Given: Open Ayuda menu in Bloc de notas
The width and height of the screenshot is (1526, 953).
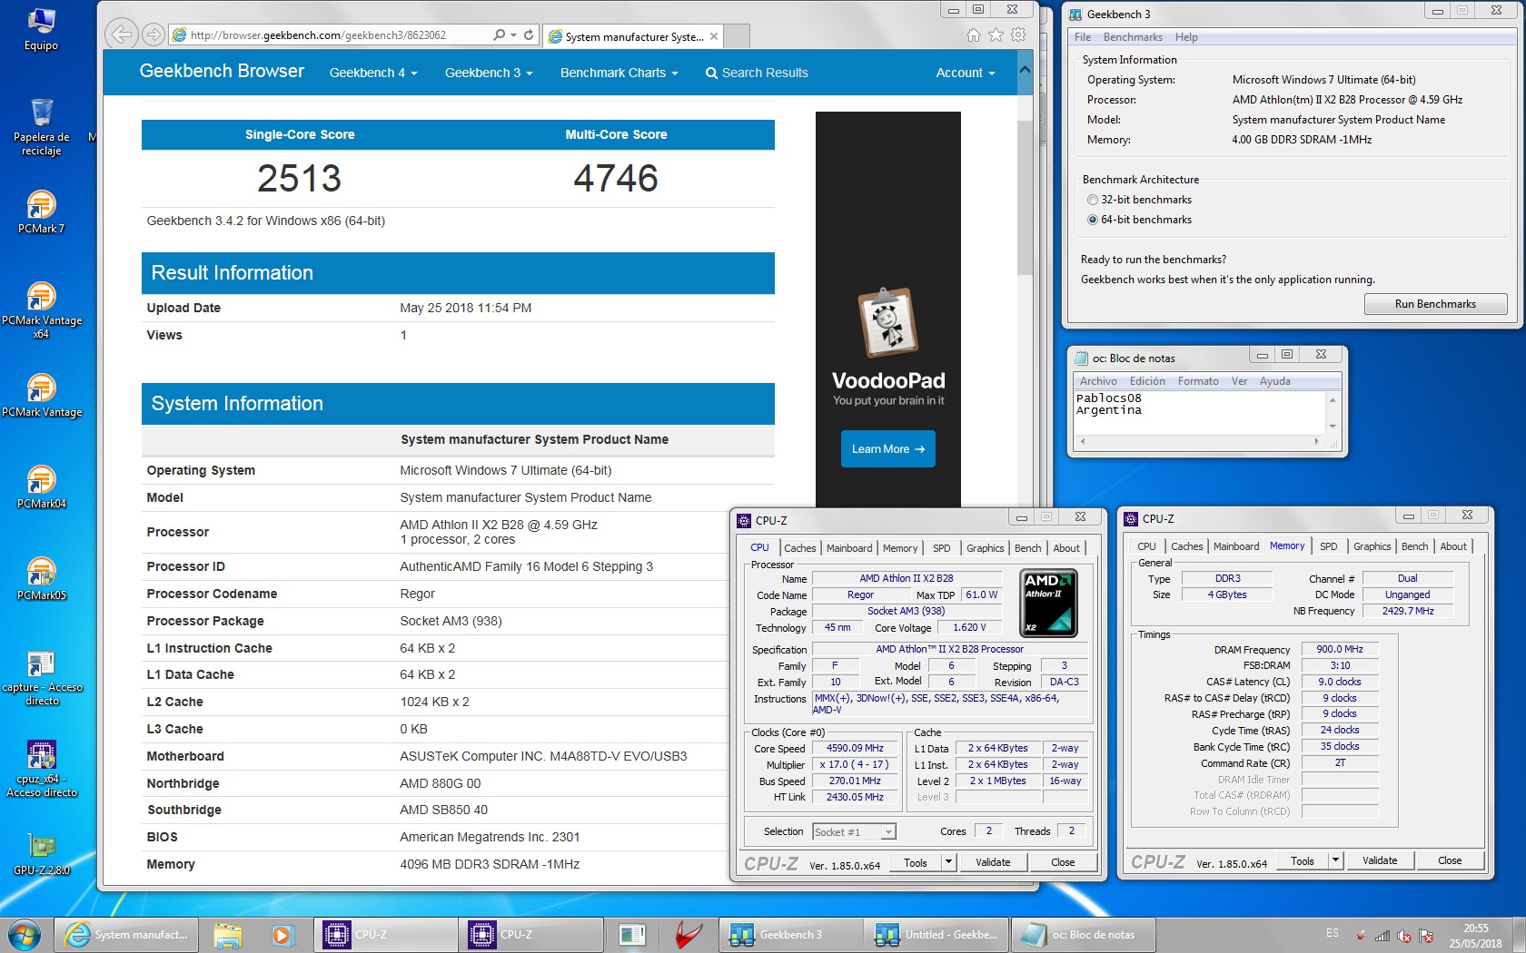Looking at the screenshot, I should (x=1274, y=381).
